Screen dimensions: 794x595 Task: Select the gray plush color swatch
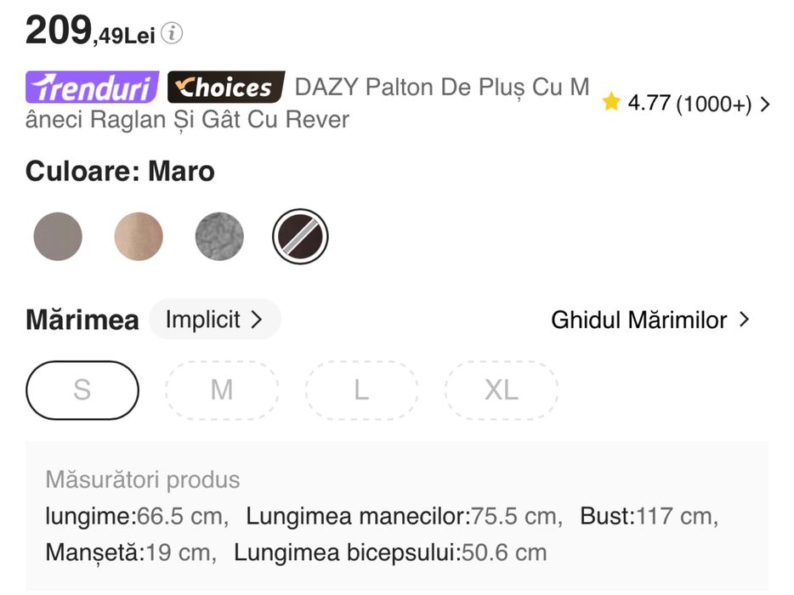pyautogui.click(x=219, y=236)
